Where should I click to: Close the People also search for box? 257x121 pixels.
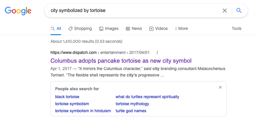point(220,87)
